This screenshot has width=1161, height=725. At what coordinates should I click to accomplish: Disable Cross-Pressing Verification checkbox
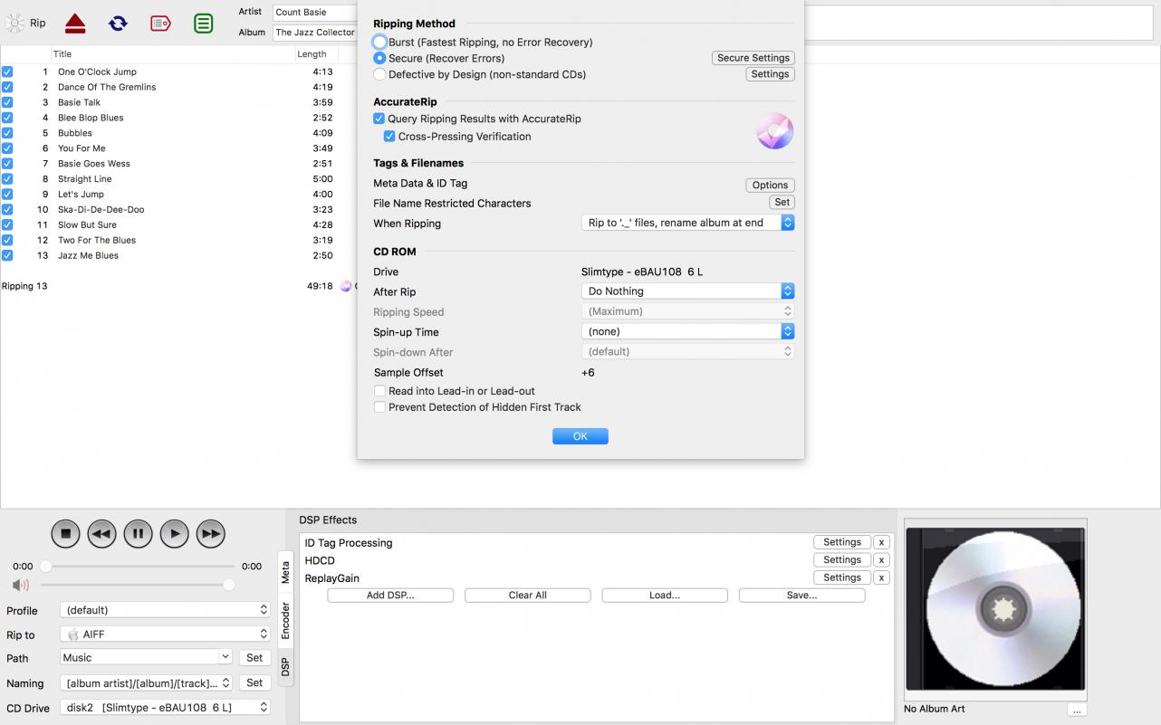tap(389, 137)
